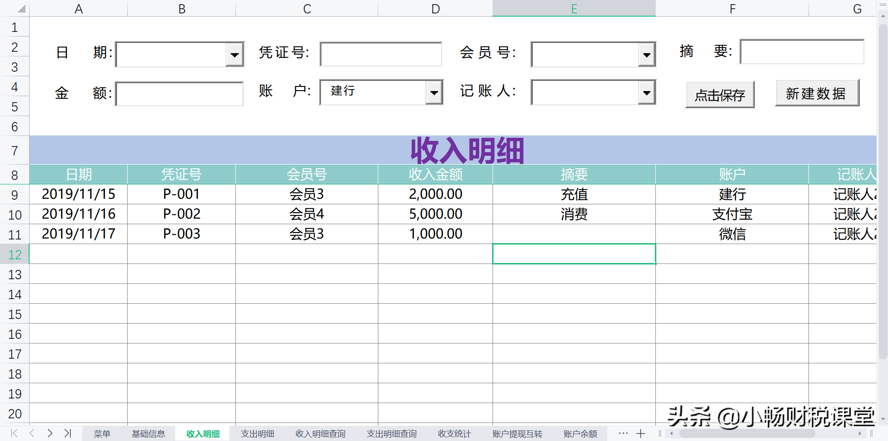Viewport: 888px width, 441px height.
Task: Expand the 会员号 dropdown
Action: 647,54
